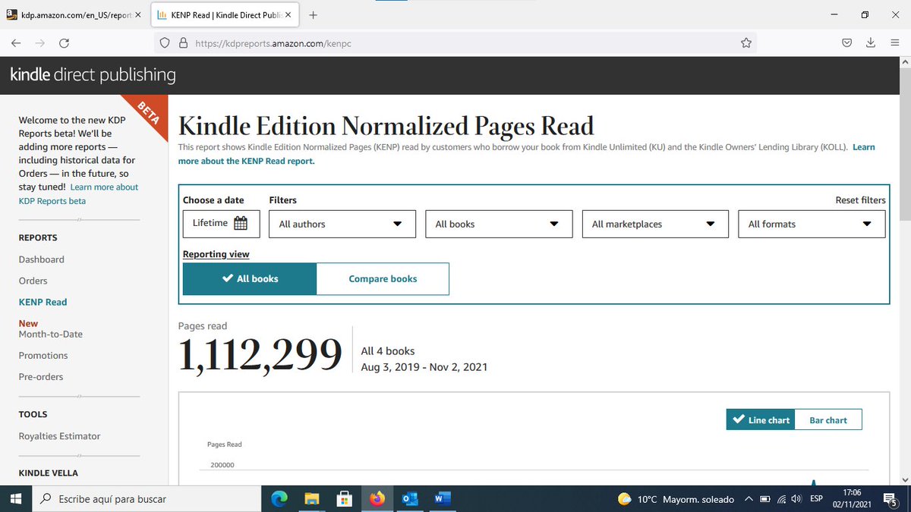Click the Windows taskbar search box
Screen dimensions: 911x512
147,499
